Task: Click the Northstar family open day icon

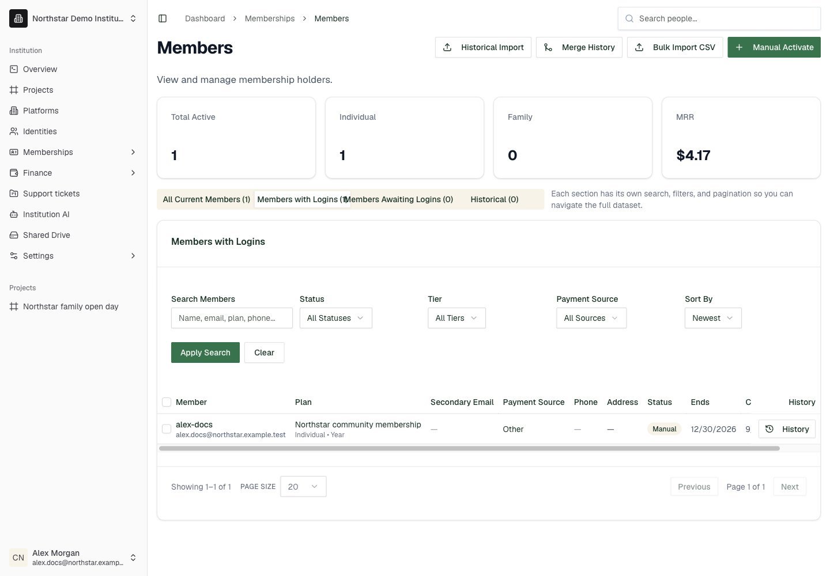Action: (14, 306)
